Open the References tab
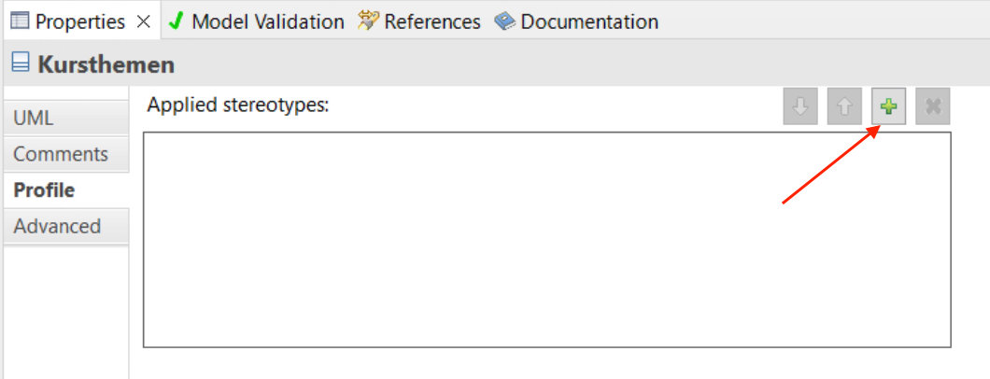The image size is (990, 379). pyautogui.click(x=431, y=21)
